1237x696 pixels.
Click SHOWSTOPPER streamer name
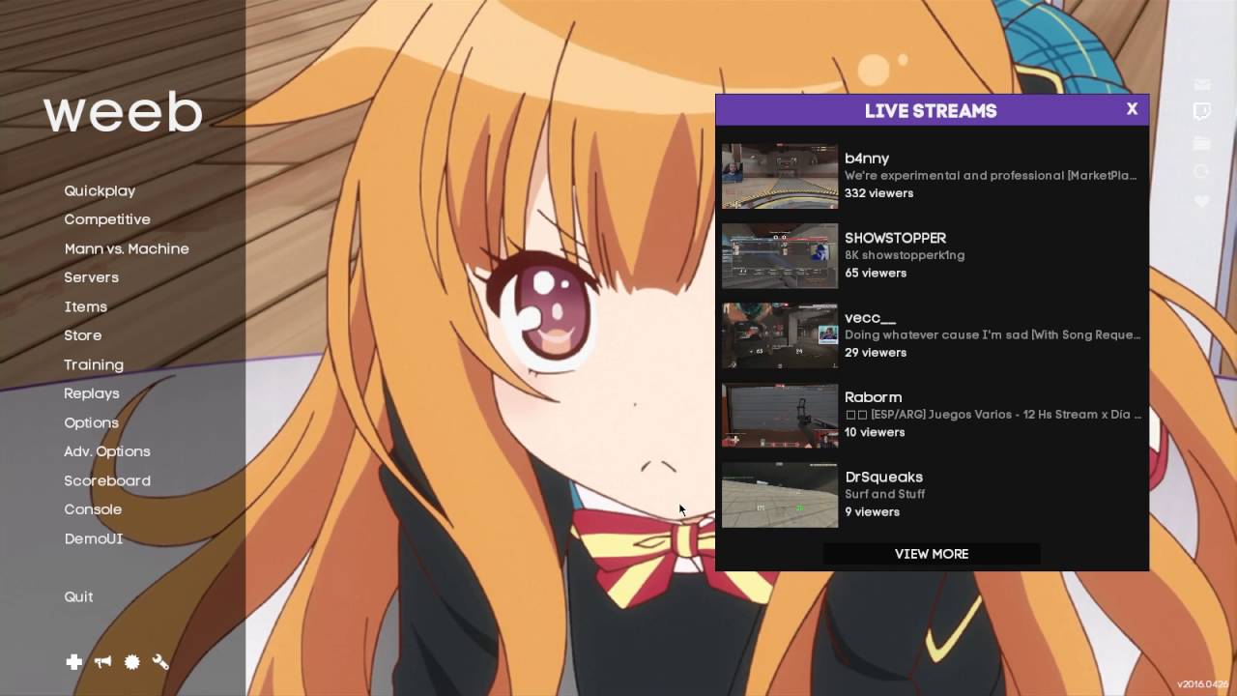pyautogui.click(x=896, y=238)
